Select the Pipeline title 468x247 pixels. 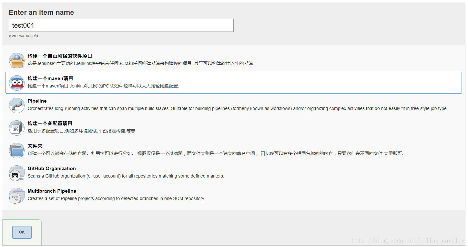coord(37,101)
